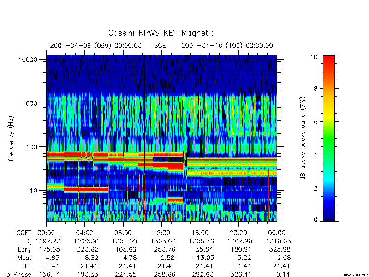Click the RJ value 1310.03
The height and width of the screenshot is (277, 369).
(x=279, y=241)
